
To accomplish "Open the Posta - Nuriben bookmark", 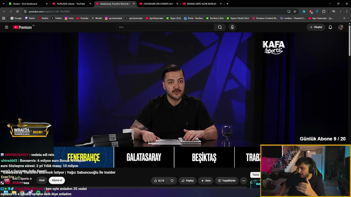I will click(x=194, y=18).
